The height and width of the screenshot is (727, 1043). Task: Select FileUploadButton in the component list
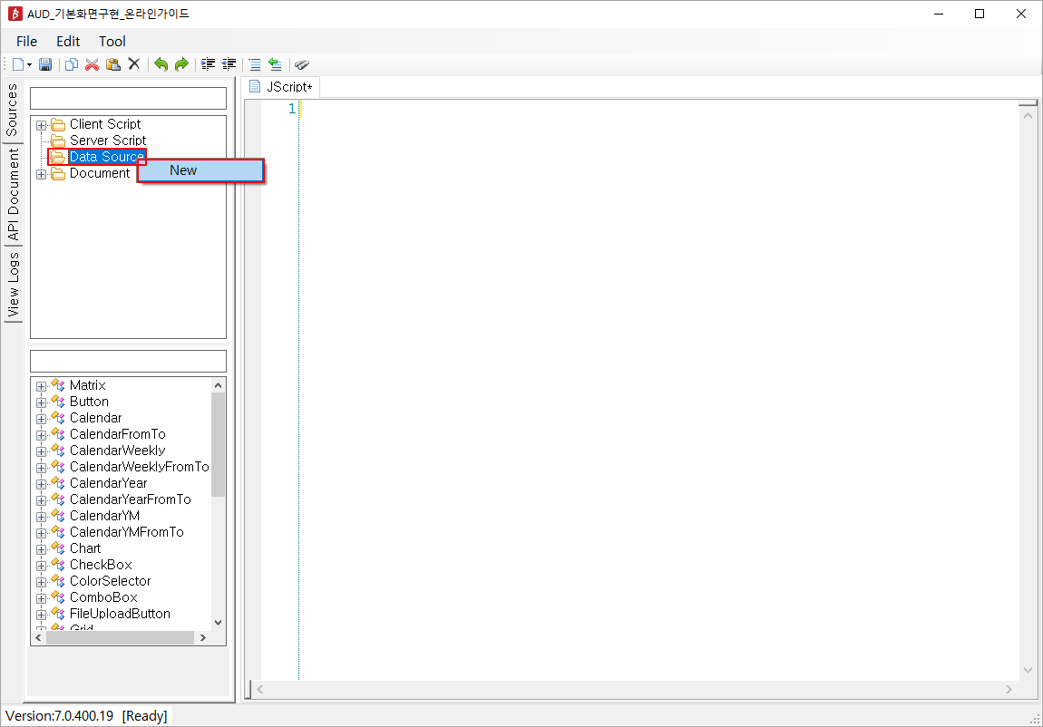(120, 614)
